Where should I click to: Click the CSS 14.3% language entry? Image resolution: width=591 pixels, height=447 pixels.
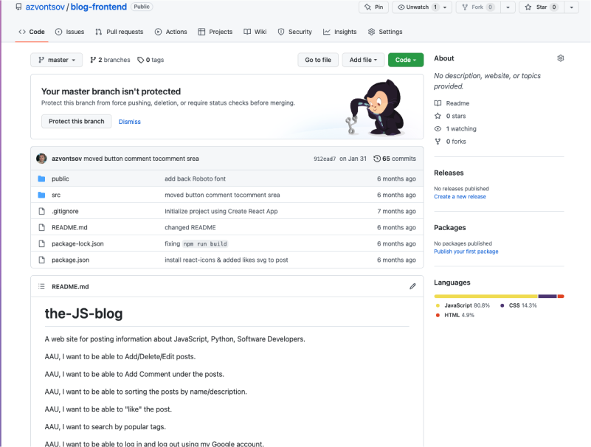pos(518,305)
